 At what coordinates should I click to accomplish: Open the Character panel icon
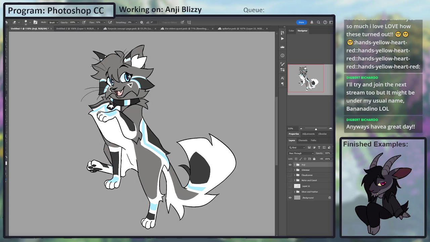tap(282, 78)
